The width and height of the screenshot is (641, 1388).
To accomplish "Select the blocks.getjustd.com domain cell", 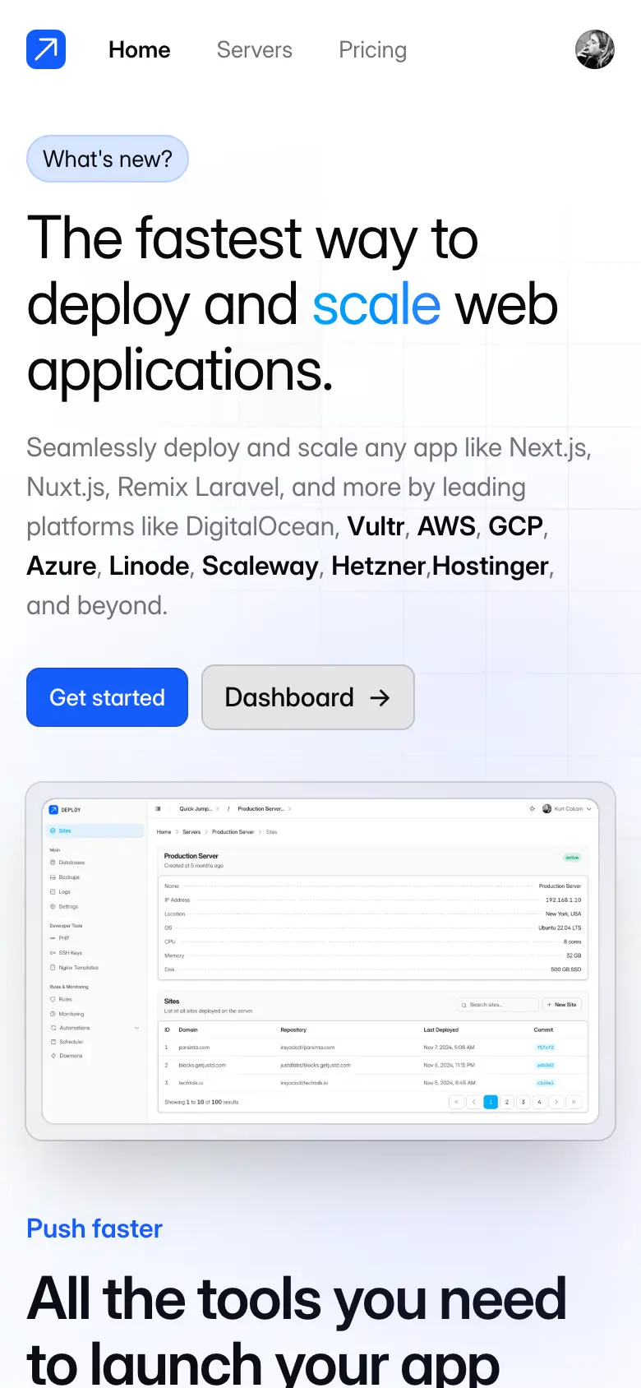I will [x=202, y=1065].
